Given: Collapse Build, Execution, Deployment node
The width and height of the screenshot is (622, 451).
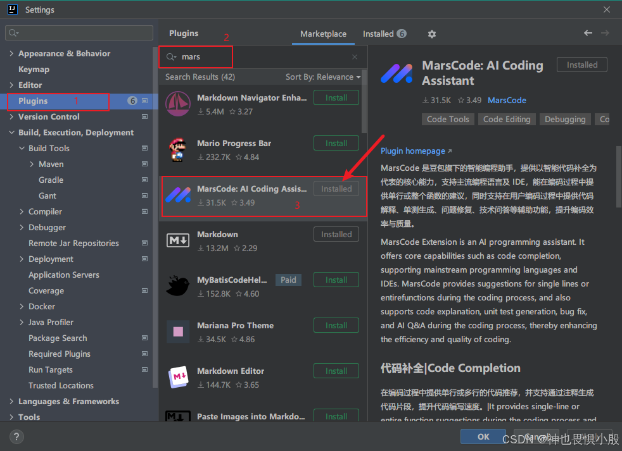Looking at the screenshot, I should click(x=11, y=133).
